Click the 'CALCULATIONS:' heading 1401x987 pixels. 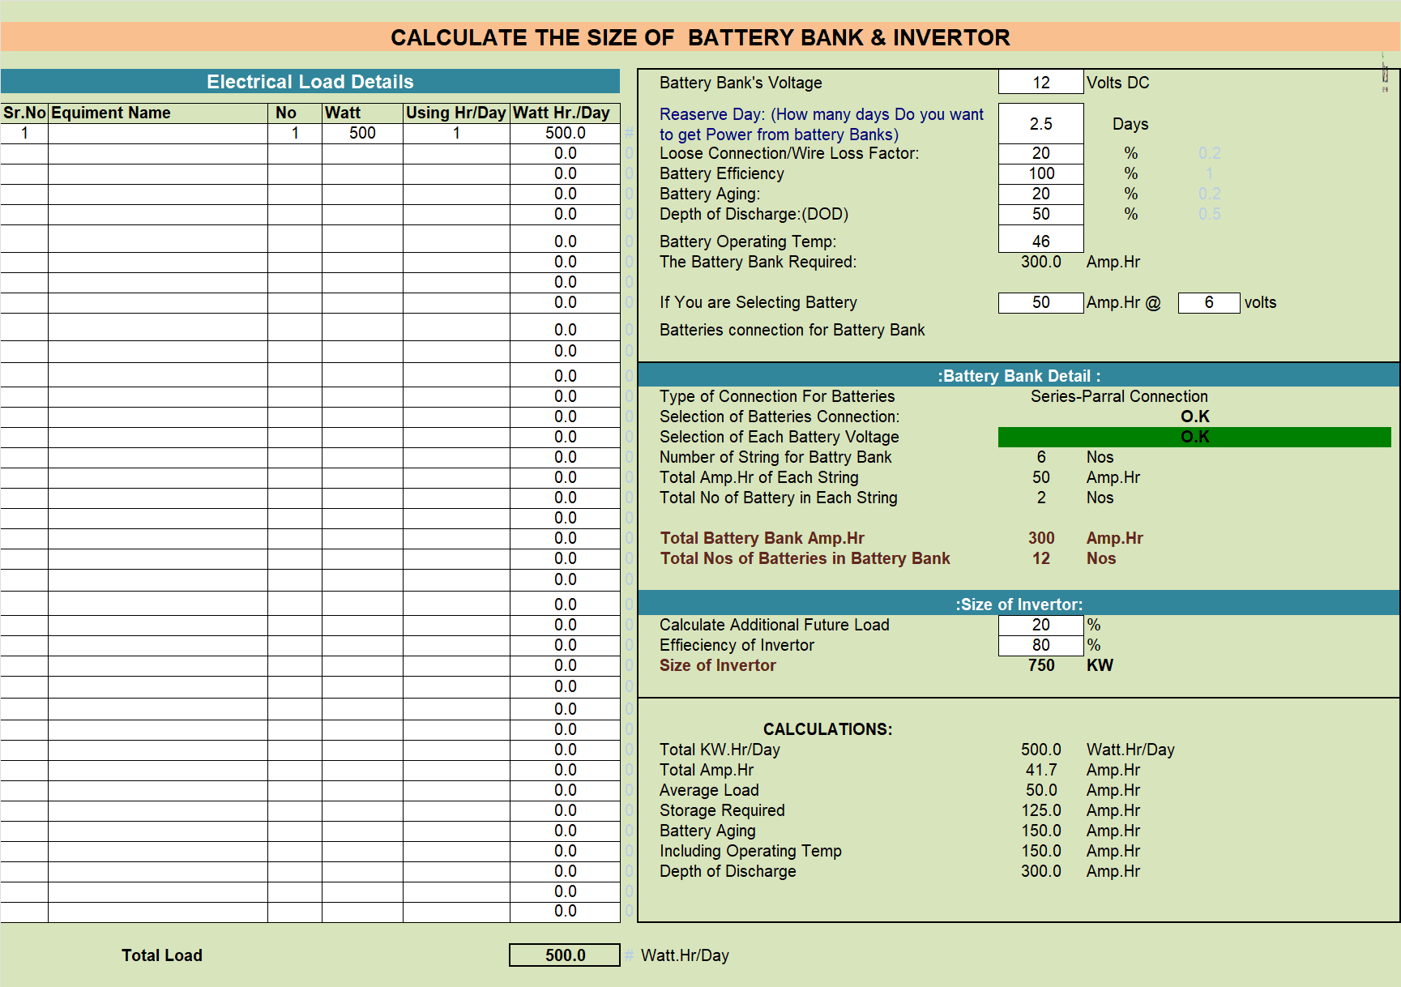(x=827, y=729)
